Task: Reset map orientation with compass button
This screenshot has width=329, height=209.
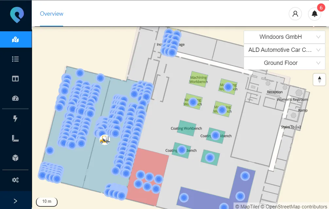Action: point(319,80)
